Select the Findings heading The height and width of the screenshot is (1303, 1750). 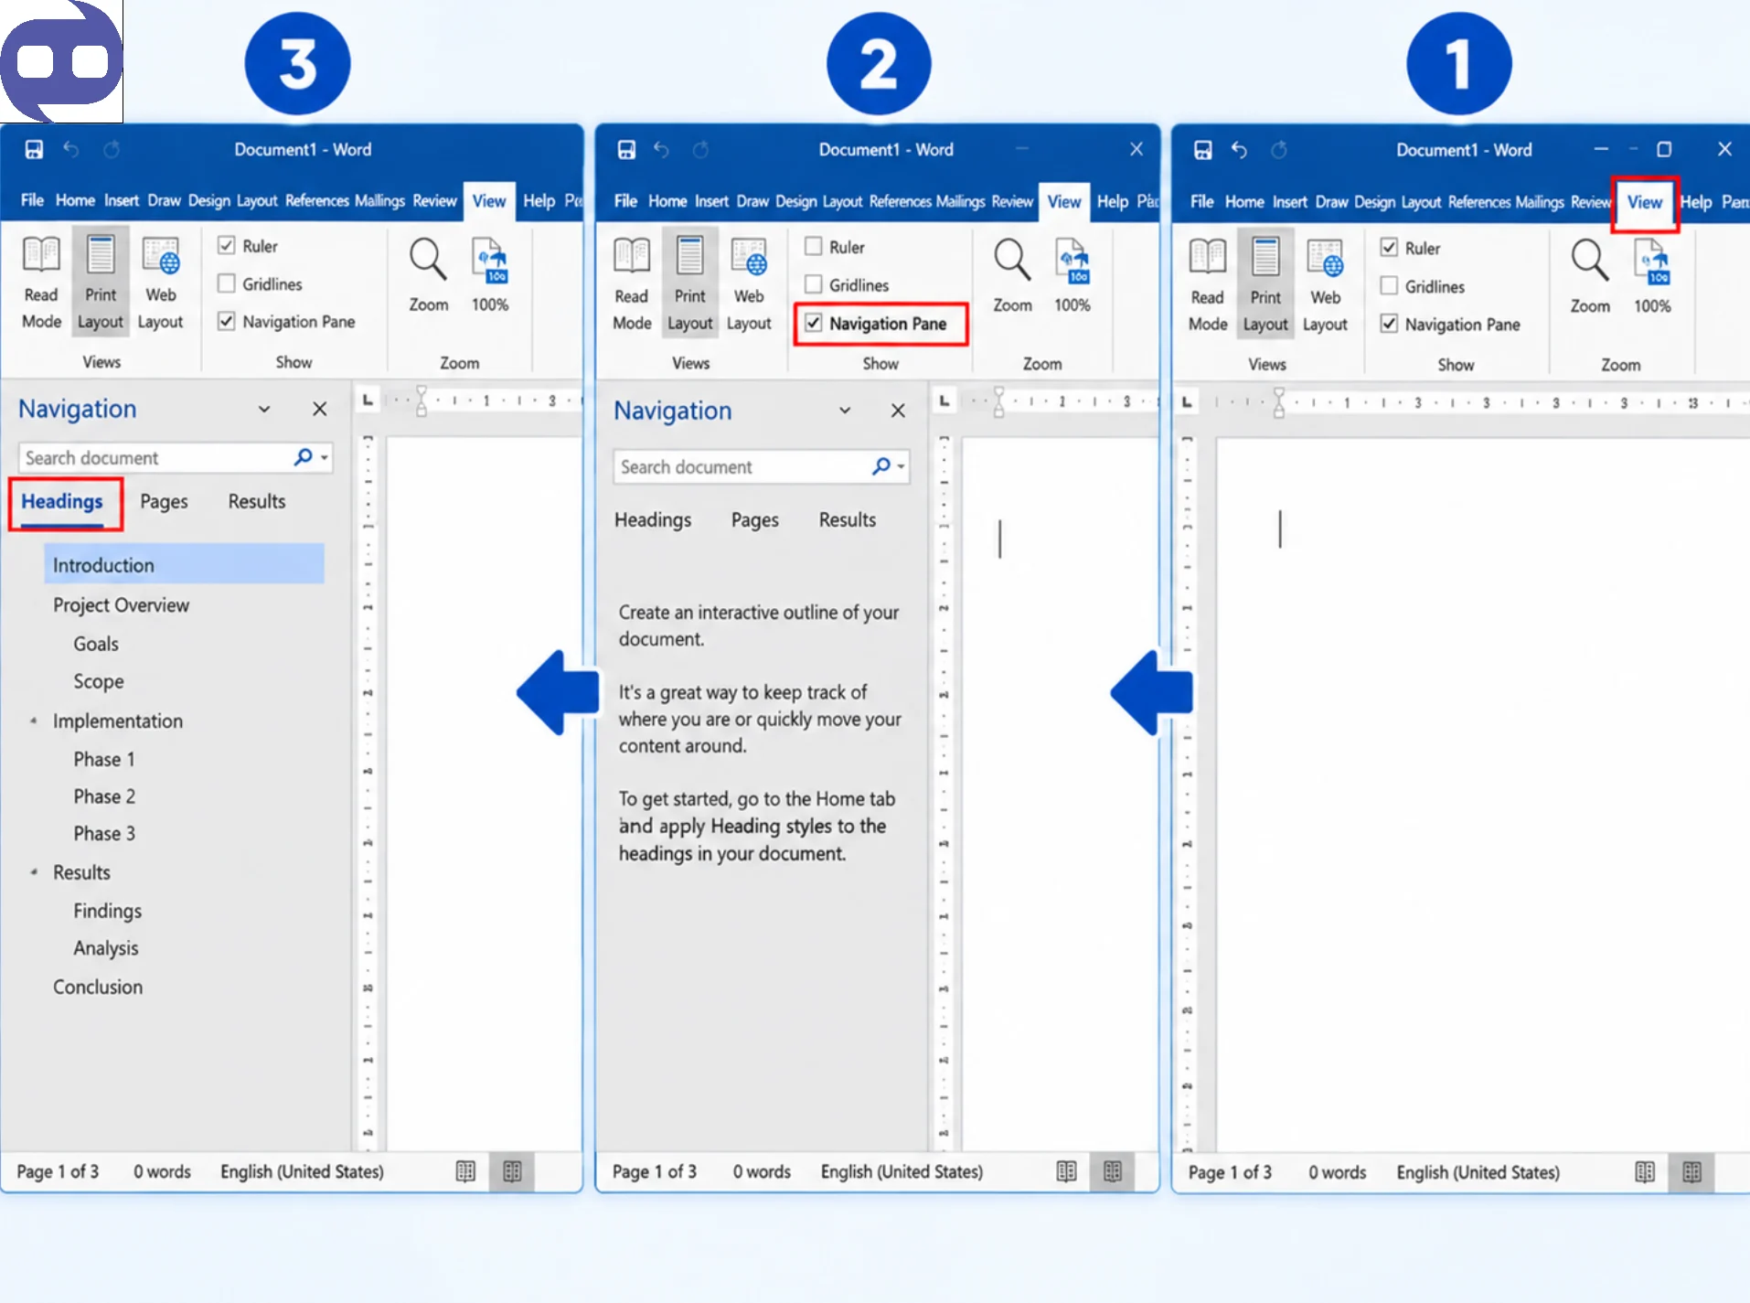(108, 911)
